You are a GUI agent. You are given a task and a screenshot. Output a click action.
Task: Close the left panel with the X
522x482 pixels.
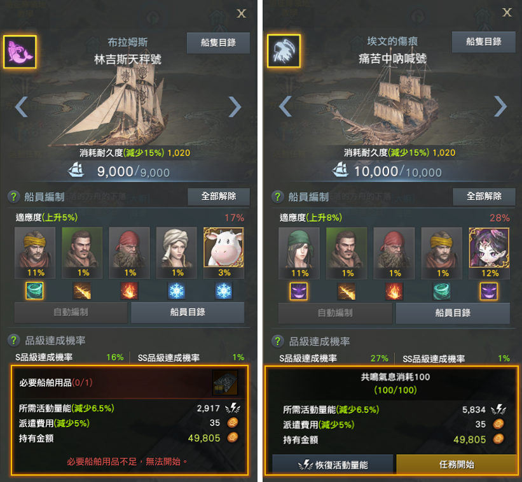tap(241, 13)
